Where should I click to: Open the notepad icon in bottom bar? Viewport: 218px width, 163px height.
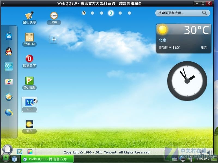tap(20, 152)
